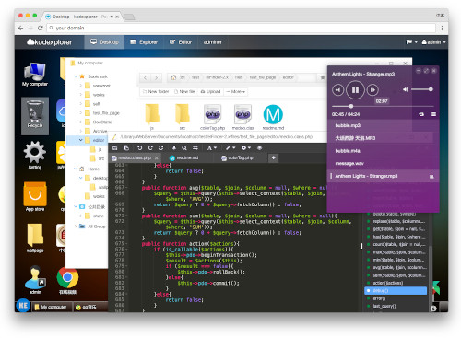The height and width of the screenshot is (338, 461).
Task: Mute the music player volume icon
Action: tap(406, 89)
